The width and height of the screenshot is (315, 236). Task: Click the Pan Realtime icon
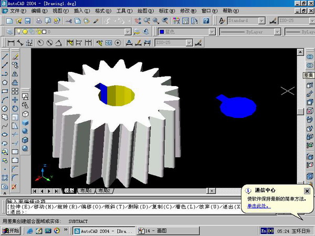[x=138, y=20]
